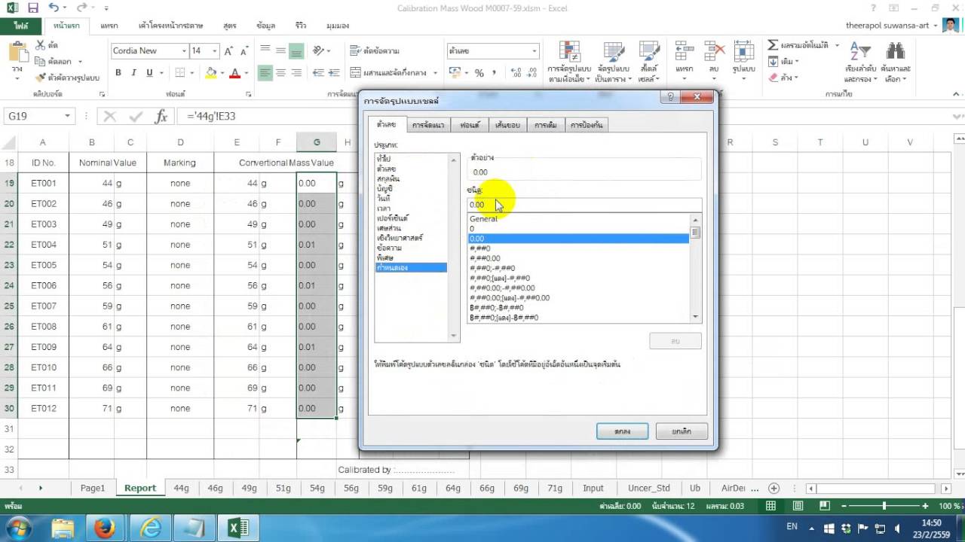Toggle Bottom Align in the ribbon

(x=297, y=50)
